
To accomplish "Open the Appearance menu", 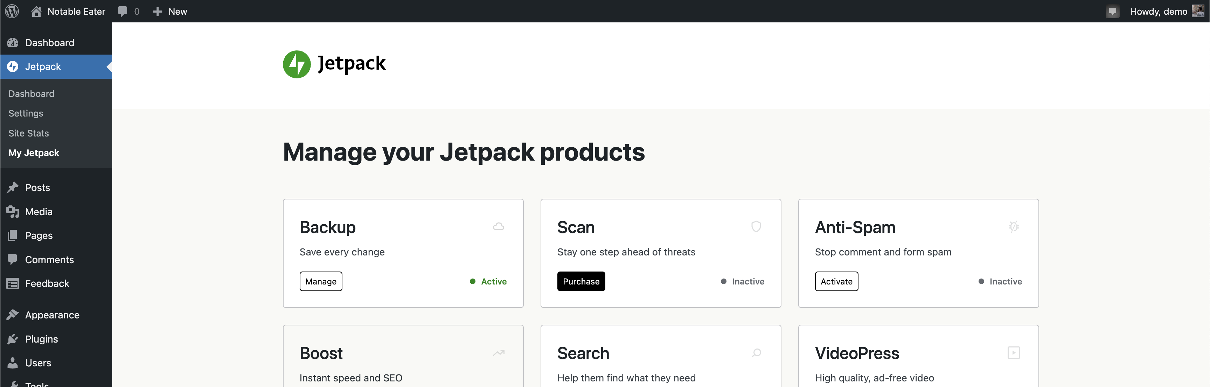I will [x=56, y=315].
